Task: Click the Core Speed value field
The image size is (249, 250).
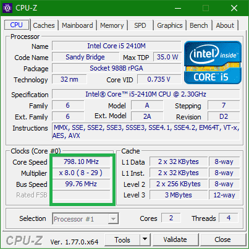Action: pos(82,162)
